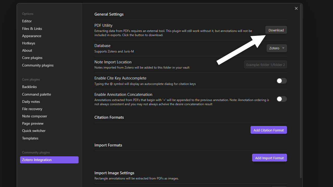Open the Database dropdown showing Zotero
This screenshot has height=187, width=333.
click(x=277, y=48)
